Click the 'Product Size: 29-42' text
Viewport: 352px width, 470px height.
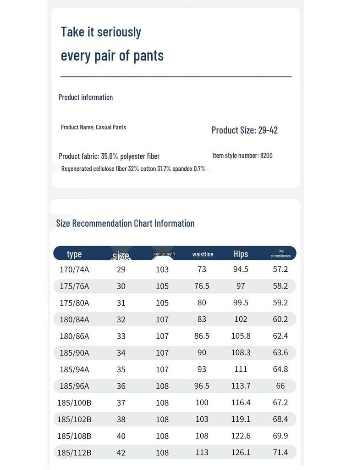point(244,130)
